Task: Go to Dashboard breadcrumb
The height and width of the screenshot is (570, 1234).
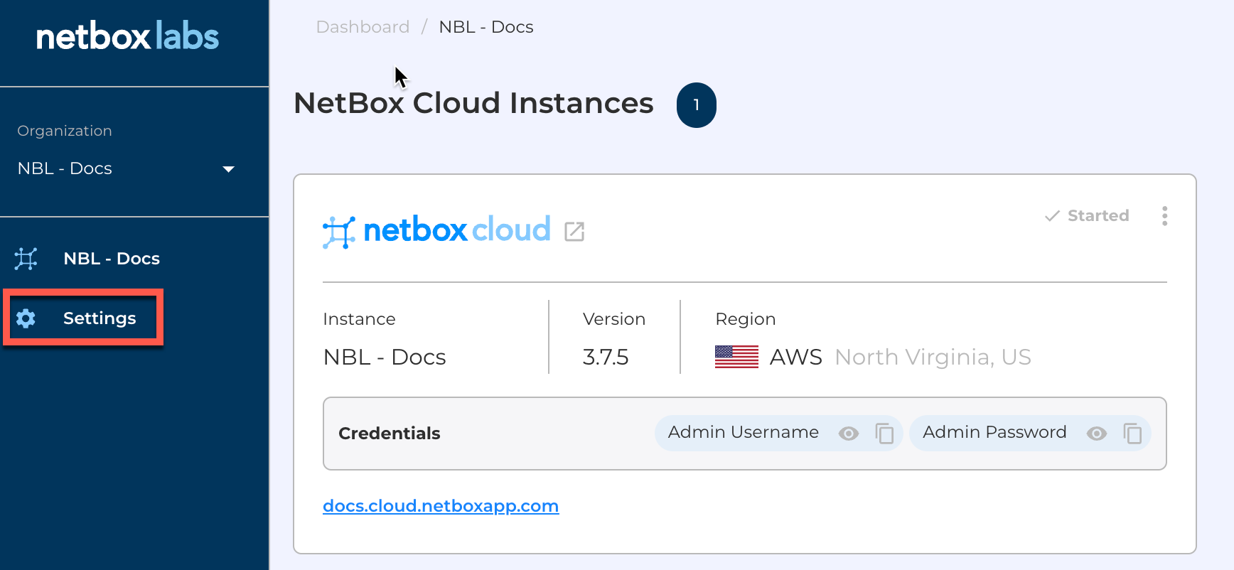Action: pos(363,27)
